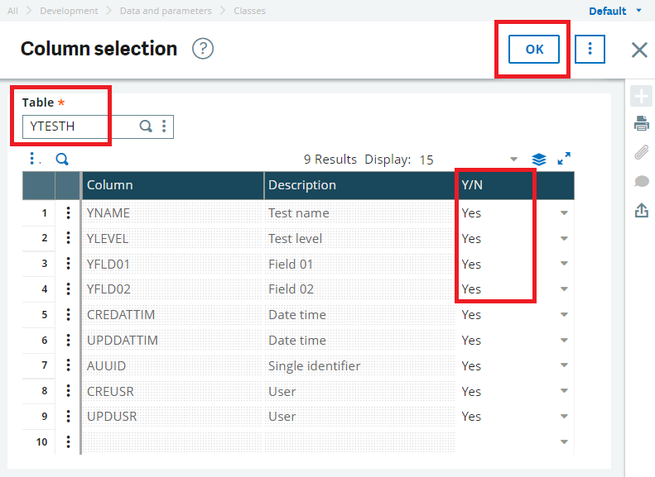Image resolution: width=655 pixels, height=477 pixels.
Task: Click the layers stack icon above grid
Action: click(539, 160)
